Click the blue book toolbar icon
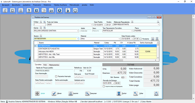This screenshot has height=103, width=195. point(36,10)
